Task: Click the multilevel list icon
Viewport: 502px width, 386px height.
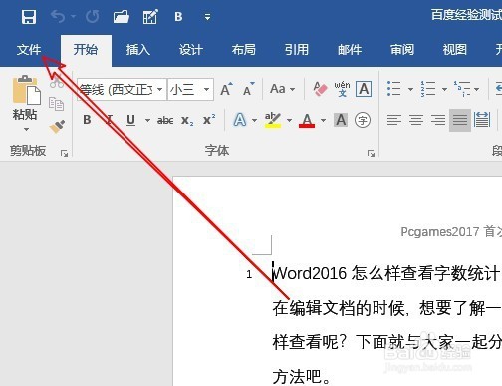Action: (462, 89)
